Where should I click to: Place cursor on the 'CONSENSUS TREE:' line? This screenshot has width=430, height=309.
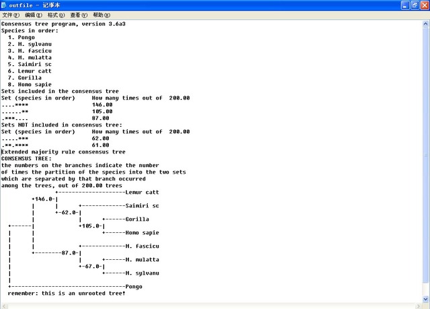(x=27, y=159)
